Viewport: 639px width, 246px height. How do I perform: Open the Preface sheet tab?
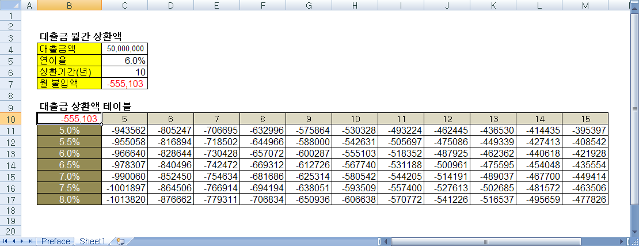tap(55, 241)
